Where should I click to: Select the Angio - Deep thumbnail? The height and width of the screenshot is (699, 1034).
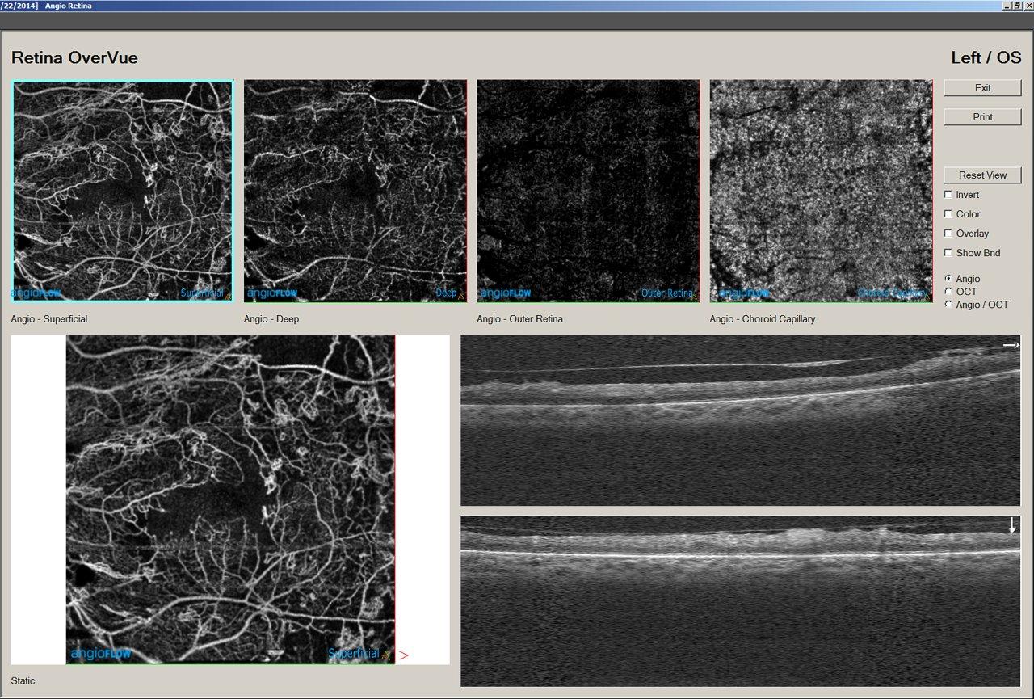(x=355, y=191)
